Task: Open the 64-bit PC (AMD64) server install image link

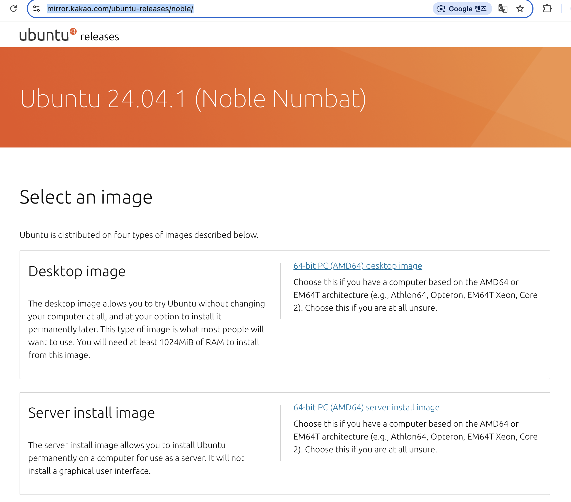Action: 366,407
